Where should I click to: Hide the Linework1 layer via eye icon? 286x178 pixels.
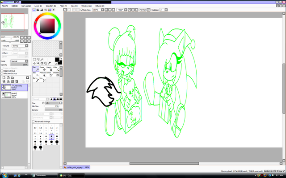(x=3, y=86)
